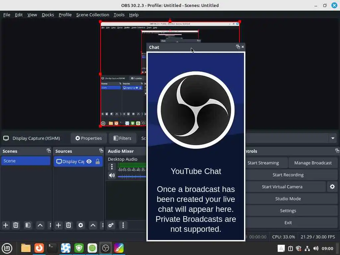This screenshot has width=340, height=255.
Task: Open file manager from taskbar
Action: (26, 248)
